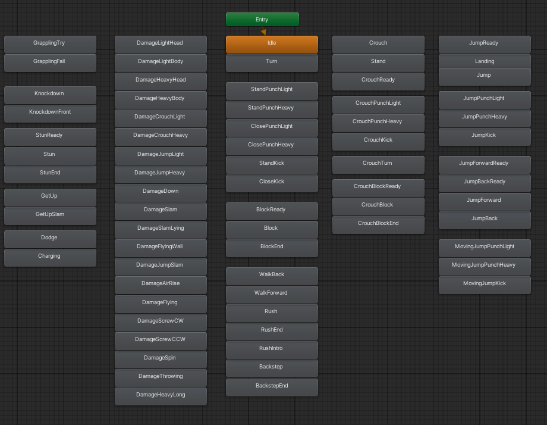This screenshot has height=425, width=547.
Task: Click the DamageScrewCCW state node
Action: point(161,340)
